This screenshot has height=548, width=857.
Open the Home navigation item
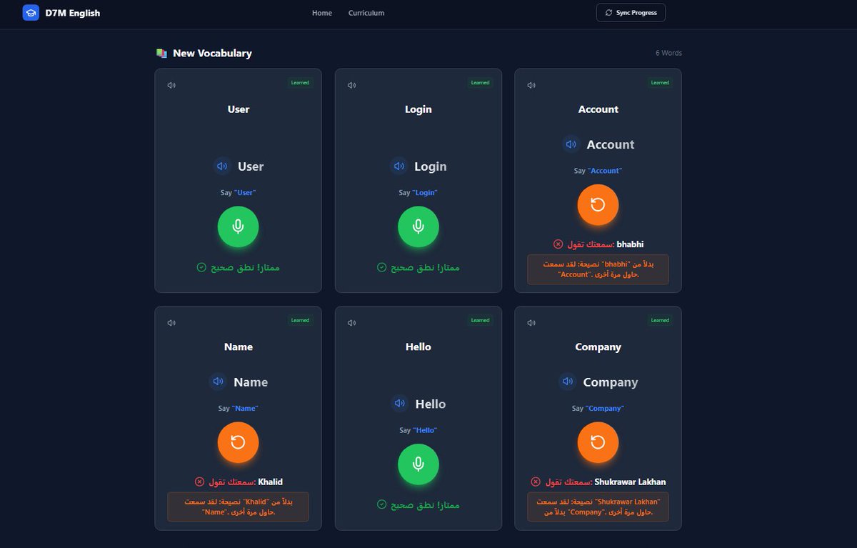pyautogui.click(x=321, y=13)
